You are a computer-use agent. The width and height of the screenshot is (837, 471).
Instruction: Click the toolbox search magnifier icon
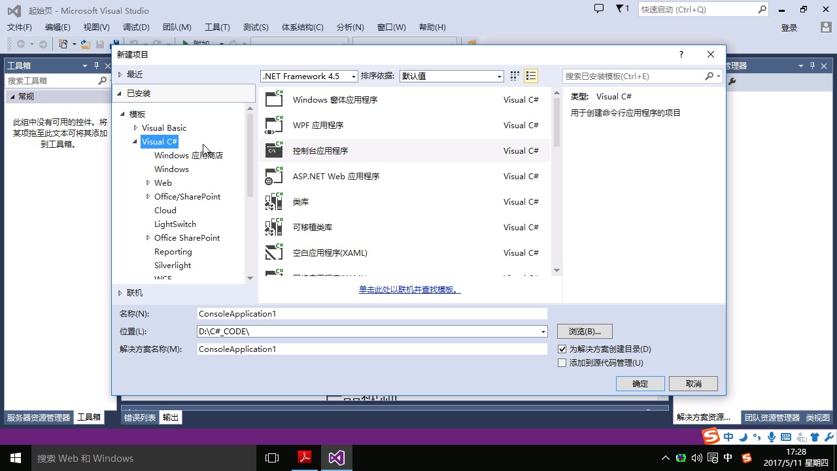click(103, 80)
